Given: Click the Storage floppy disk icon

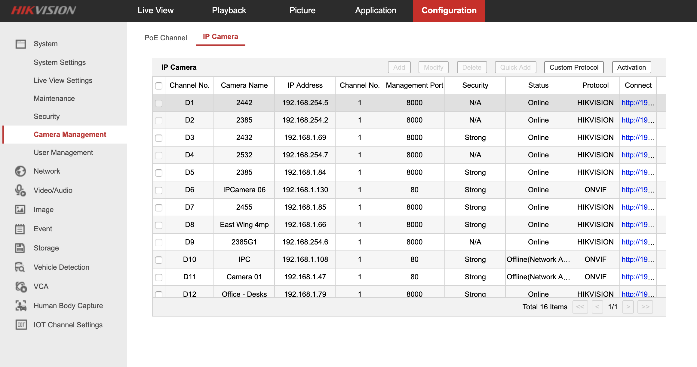Looking at the screenshot, I should [x=20, y=248].
